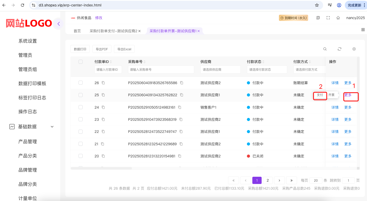Open the 付款状态 filter dropdown
Viewport: 367px width, 201px height.
267,70
